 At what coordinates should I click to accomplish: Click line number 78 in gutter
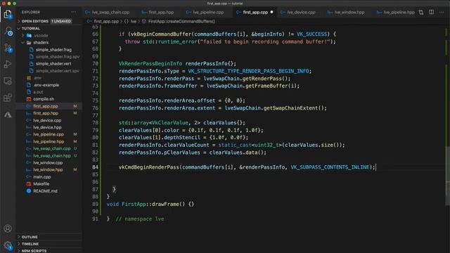(x=95, y=122)
